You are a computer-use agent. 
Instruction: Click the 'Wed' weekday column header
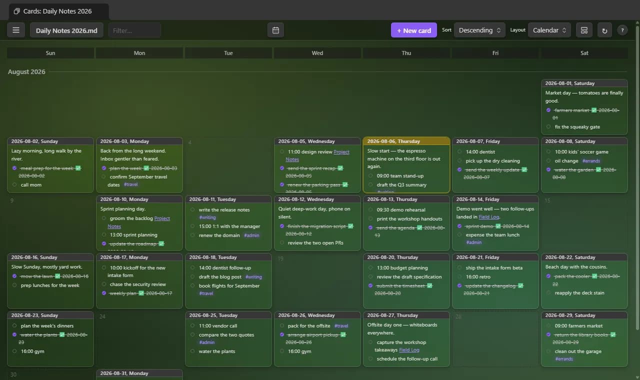coord(317,53)
